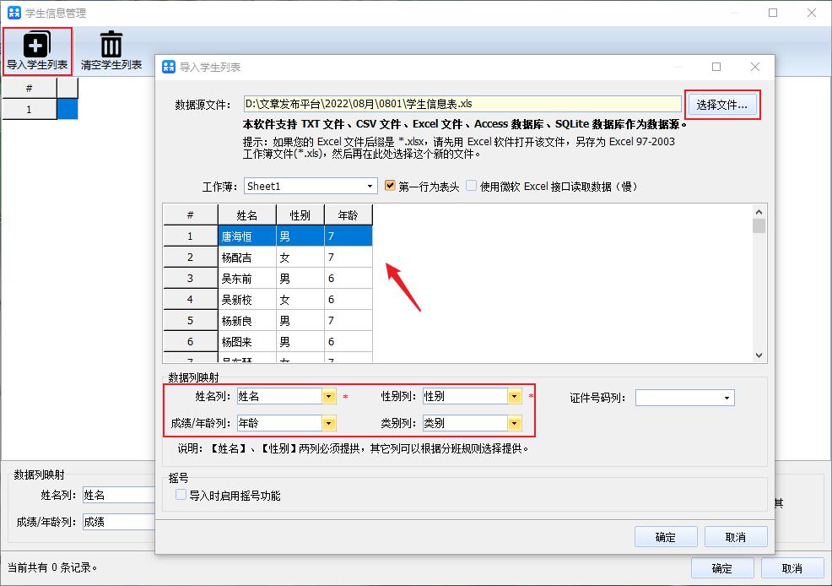Click the 年龄 column header
832x586 pixels.
pos(348,215)
